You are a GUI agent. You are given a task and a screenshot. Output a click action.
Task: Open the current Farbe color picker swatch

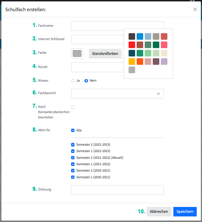tap(77, 53)
